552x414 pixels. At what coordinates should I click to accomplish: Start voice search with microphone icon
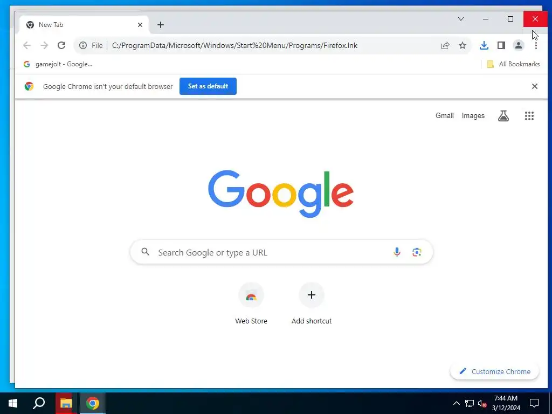click(x=397, y=252)
